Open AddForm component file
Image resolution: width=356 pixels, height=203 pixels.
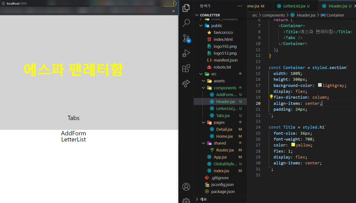click(x=226, y=95)
